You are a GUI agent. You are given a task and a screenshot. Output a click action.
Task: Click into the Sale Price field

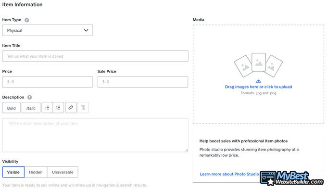coord(143,82)
